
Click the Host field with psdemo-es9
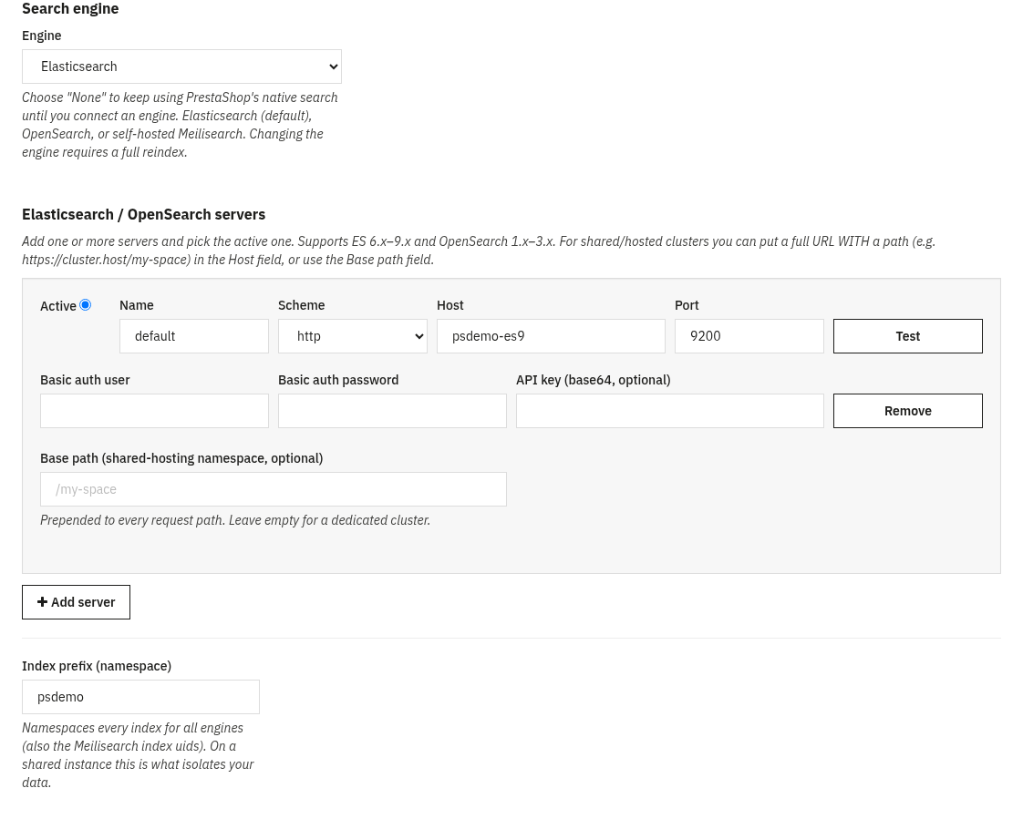point(551,336)
